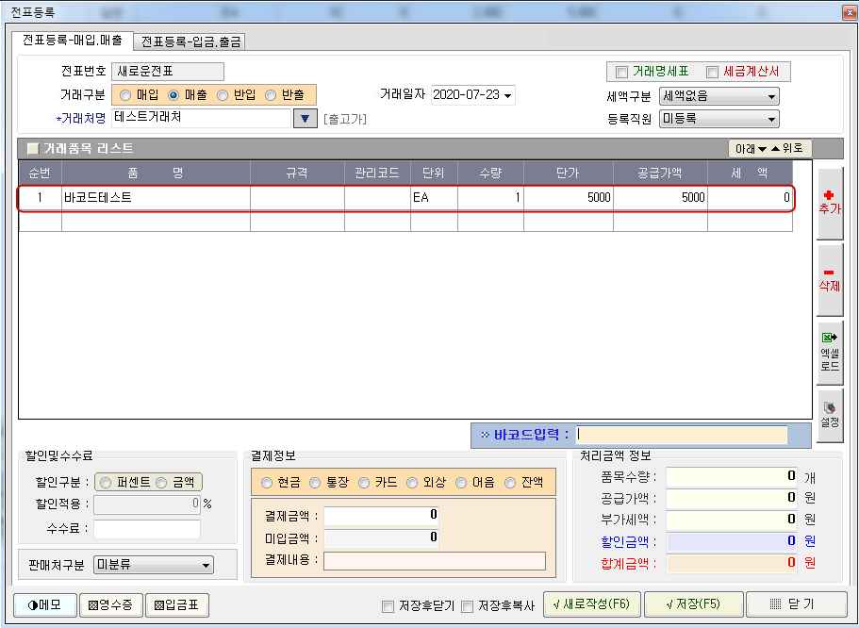Click the 공급가액 cell showing 5000
This screenshot has width=859, height=628.
point(660,198)
